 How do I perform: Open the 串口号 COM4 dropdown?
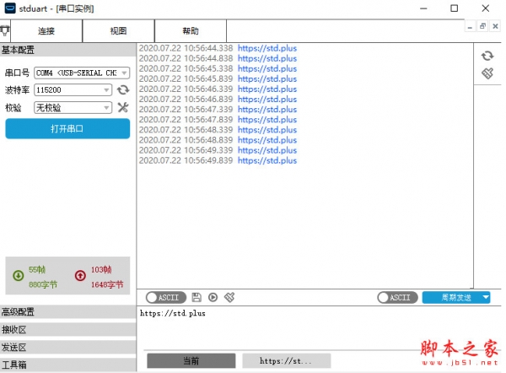82,73
